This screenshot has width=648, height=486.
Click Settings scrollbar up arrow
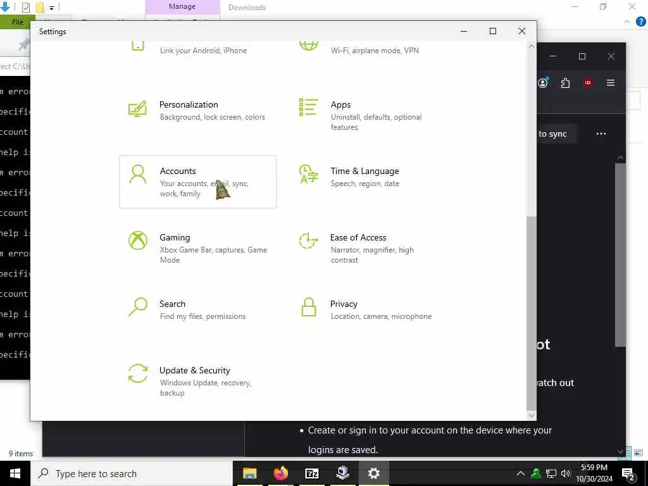click(532, 46)
